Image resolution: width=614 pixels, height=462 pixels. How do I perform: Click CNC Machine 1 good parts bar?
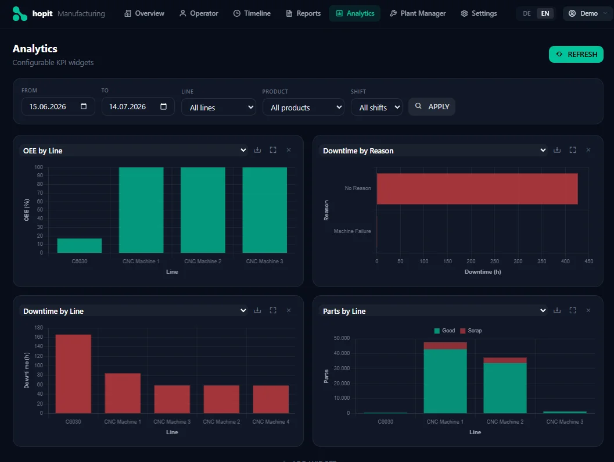(445, 381)
